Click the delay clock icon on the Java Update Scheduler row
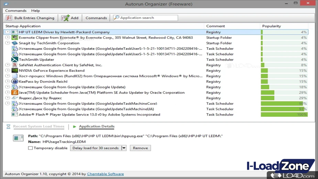Viewport: 318px width, 179px height. click(7, 92)
